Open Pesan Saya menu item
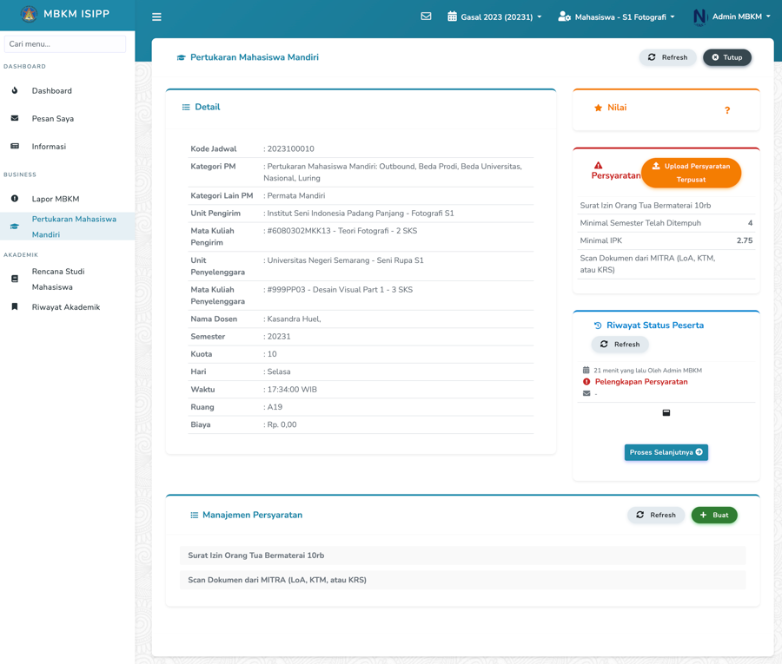Screen dimensions: 782x664 pos(53,119)
